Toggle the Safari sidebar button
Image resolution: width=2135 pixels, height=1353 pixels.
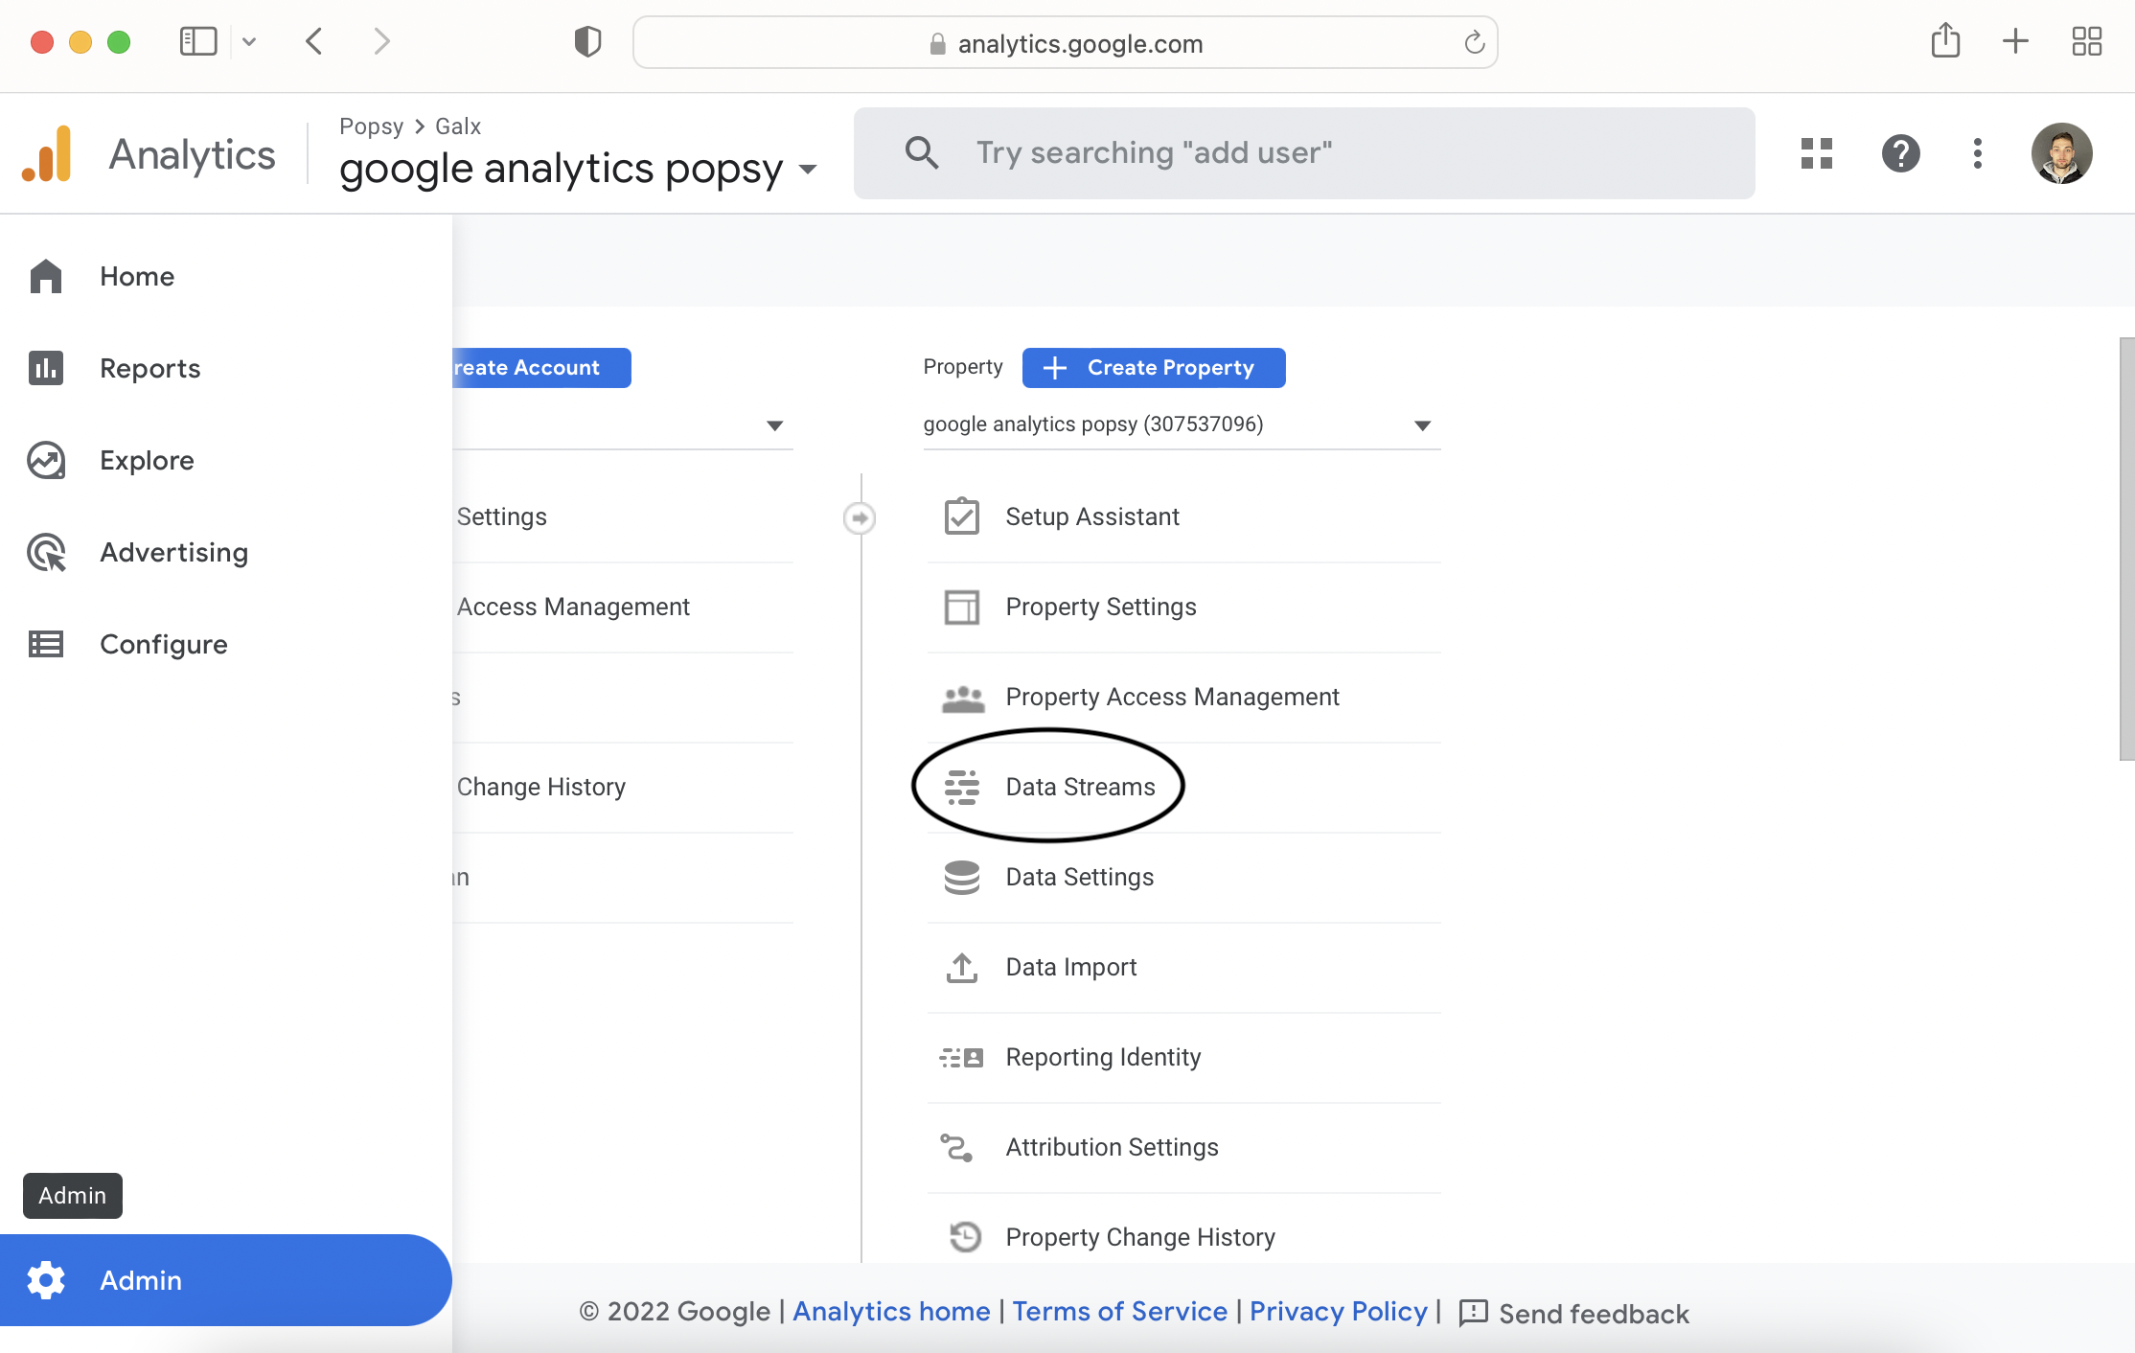point(198,41)
